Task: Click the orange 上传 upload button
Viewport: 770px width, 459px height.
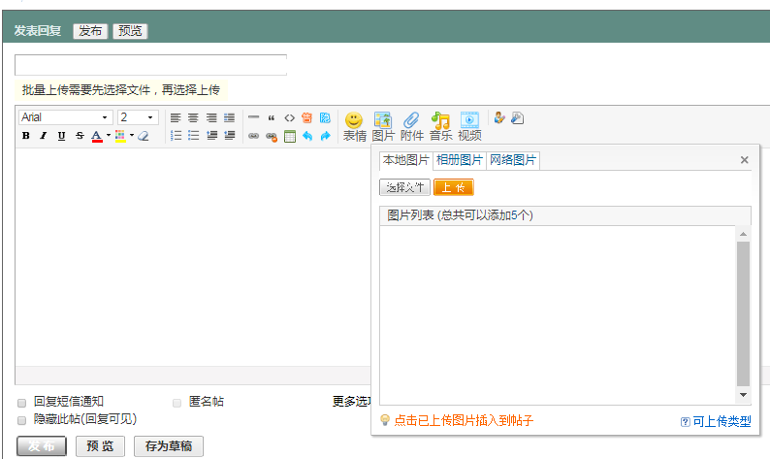Action: coord(453,187)
